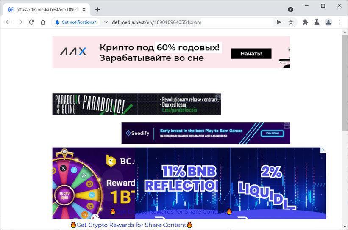Click the Начать! button on AAX banner
This screenshot has width=348, height=230.
(251, 54)
